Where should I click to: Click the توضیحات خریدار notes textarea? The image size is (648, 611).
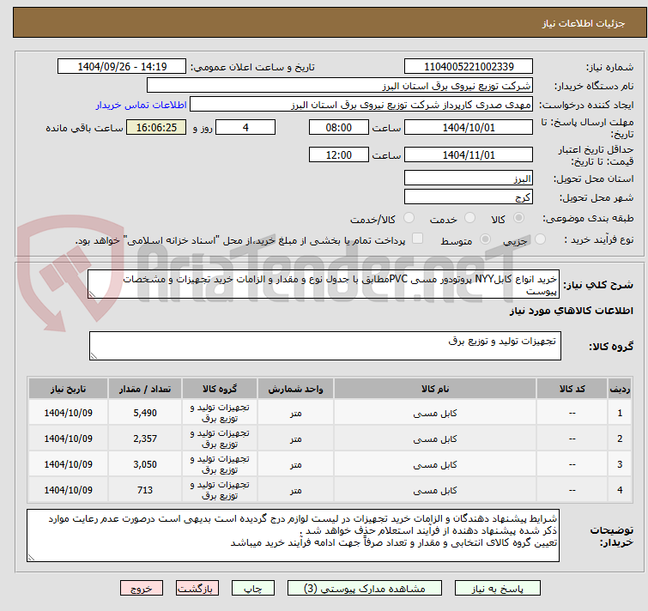(x=293, y=535)
